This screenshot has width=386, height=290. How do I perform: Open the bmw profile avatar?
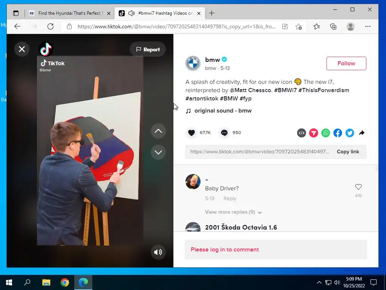(193, 63)
